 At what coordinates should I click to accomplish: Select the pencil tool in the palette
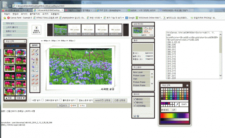click(33, 51)
